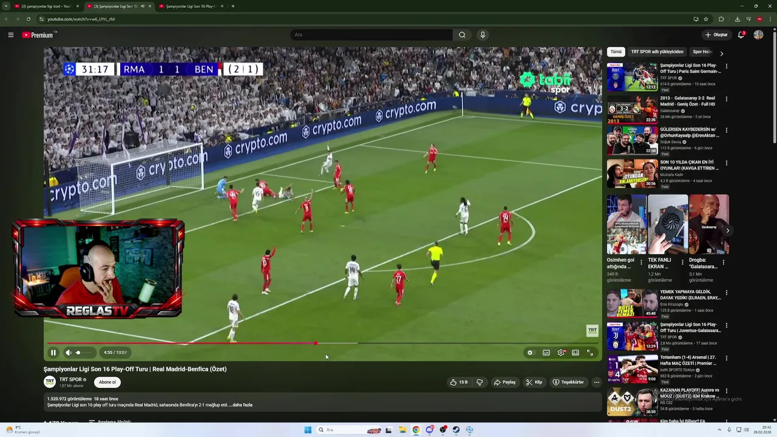Screen dimensions: 777x437
Task: Open options for Paris Saint Germain video
Action: coord(727,66)
